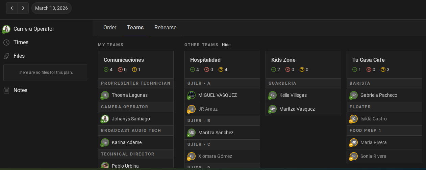The height and width of the screenshot is (170, 426).
Task: Click the Times clock icon
Action: pyautogui.click(x=6, y=42)
